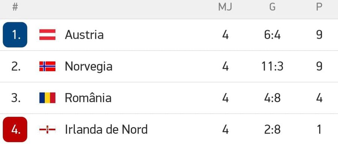Sort table by G column header
The height and width of the screenshot is (144, 338).
(x=273, y=7)
